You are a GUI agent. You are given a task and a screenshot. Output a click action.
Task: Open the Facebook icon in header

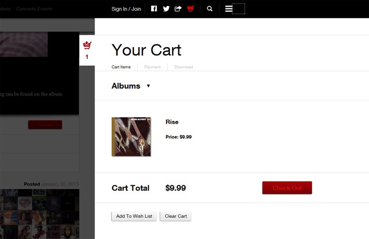tap(154, 9)
